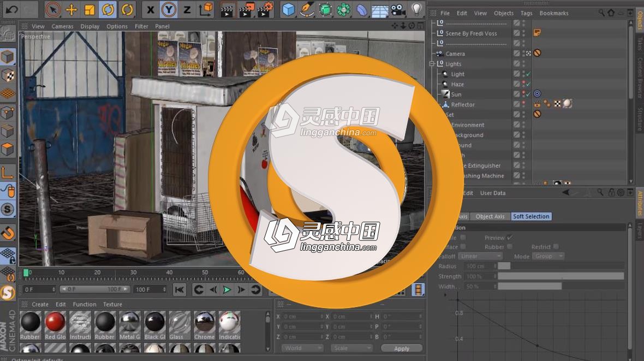The width and height of the screenshot is (644, 361).
Task: Toggle the Sun object's enable checkmark
Action: pos(529,94)
